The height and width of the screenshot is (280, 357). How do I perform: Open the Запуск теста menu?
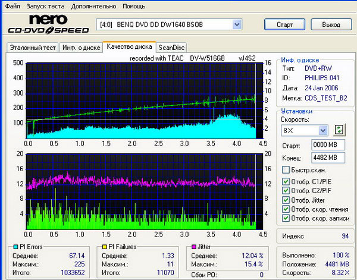(x=45, y=6)
